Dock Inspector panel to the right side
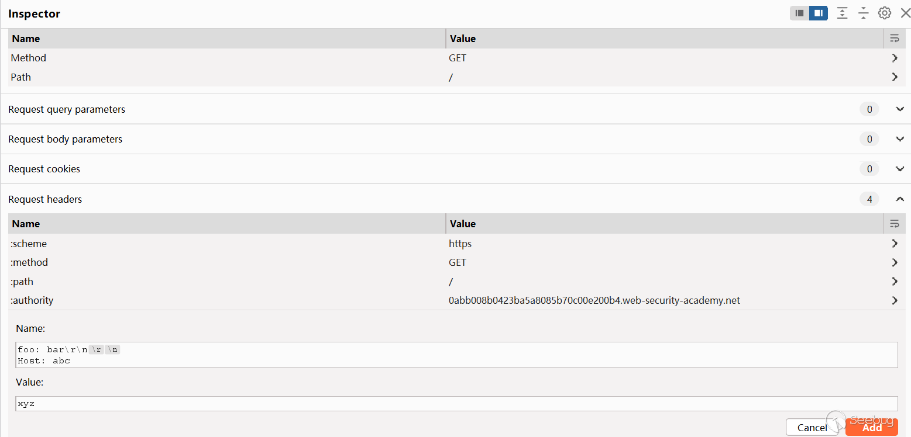Image resolution: width=911 pixels, height=437 pixels. point(819,13)
